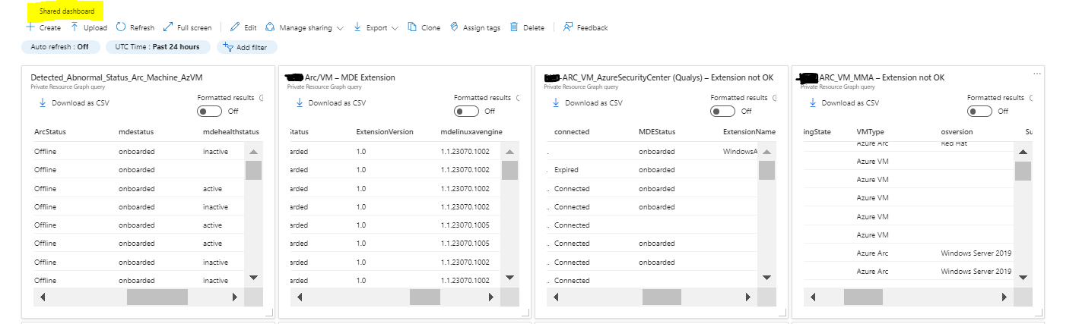Enable Formatted results in MDE Extension tile

pos(466,111)
